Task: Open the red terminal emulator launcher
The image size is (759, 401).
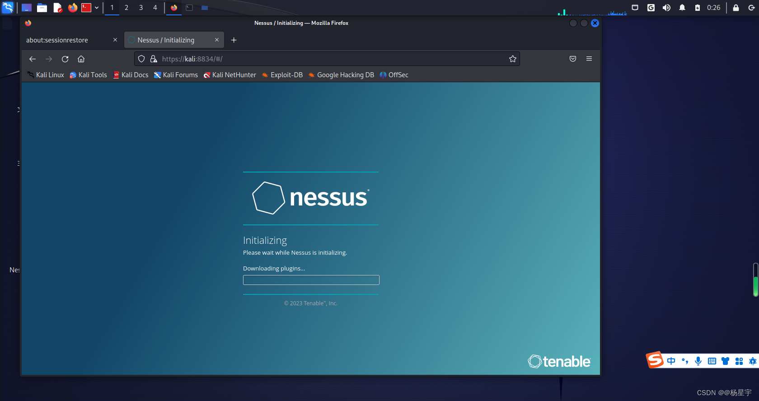Action: tap(86, 8)
